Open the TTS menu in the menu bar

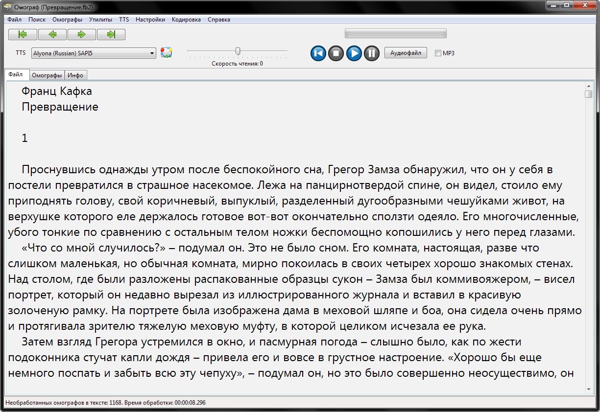[124, 20]
